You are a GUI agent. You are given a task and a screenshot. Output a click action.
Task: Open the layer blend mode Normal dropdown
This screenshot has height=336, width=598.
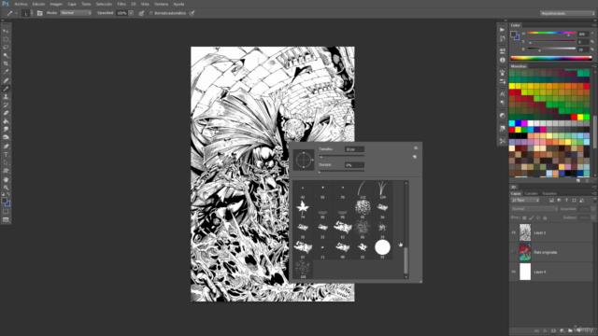(x=534, y=209)
